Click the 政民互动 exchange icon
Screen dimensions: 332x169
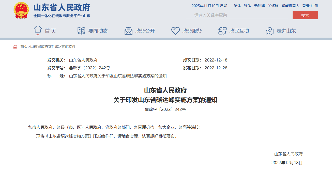[x=222, y=31]
